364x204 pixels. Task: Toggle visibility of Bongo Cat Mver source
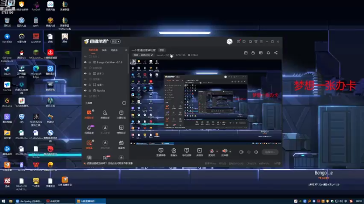point(85,62)
